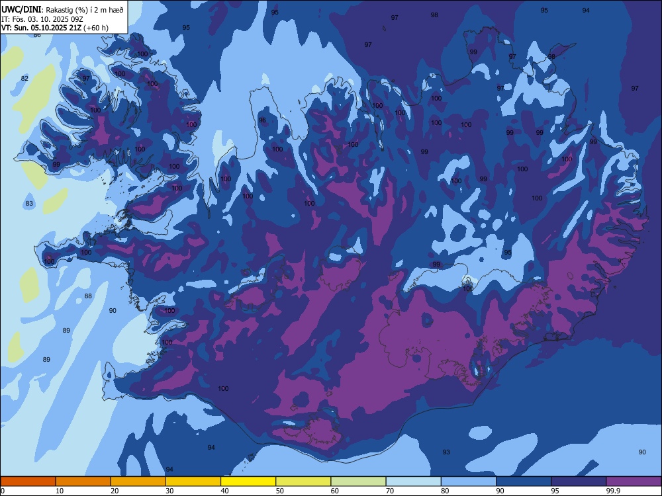Pick the amber 20–30 legend swatch
Viewport: 662px width, 496px height.
point(138,481)
